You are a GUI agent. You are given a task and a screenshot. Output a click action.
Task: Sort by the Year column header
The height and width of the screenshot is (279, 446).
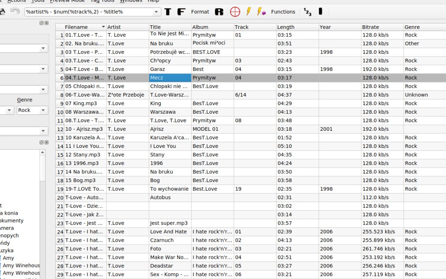[x=339, y=27]
